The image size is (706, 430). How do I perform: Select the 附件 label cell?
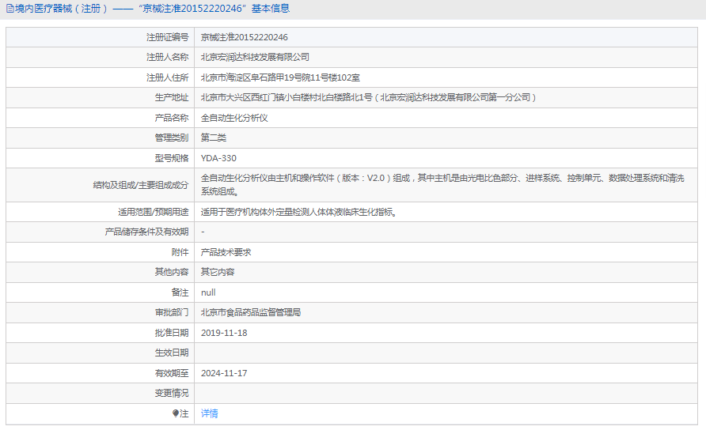coord(100,252)
